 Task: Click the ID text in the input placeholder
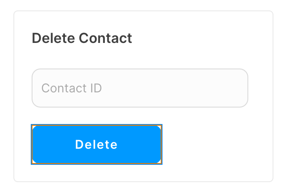(96, 88)
